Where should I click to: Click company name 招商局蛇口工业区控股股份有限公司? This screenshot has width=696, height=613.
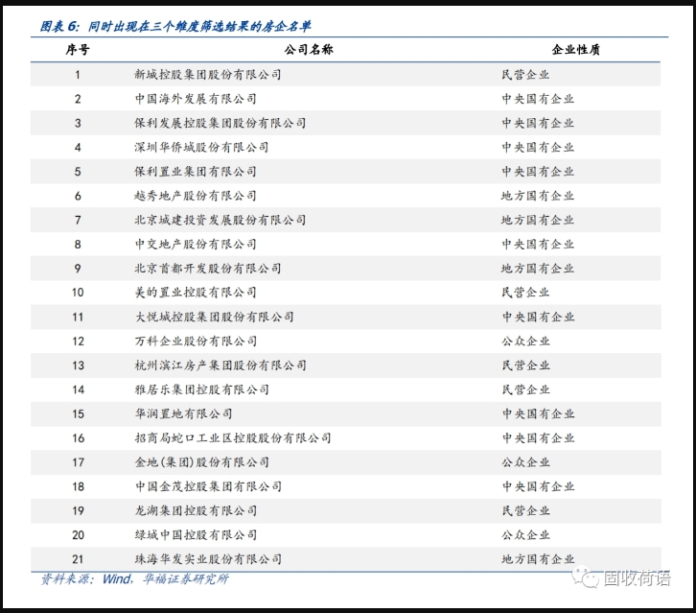233,438
